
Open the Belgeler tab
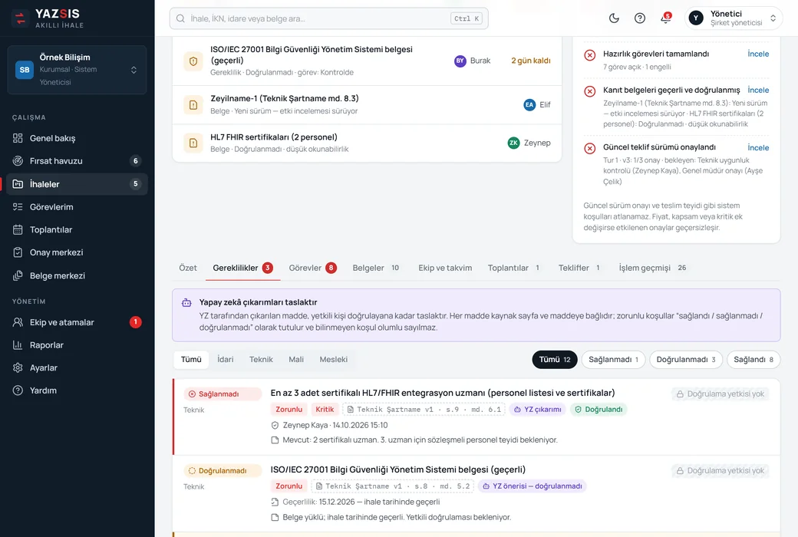375,268
